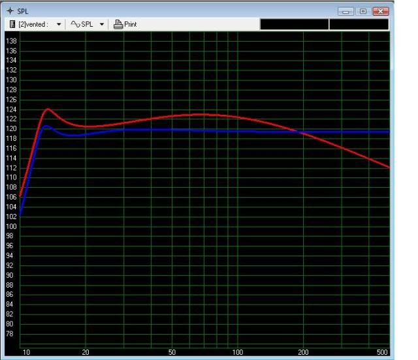Viewport: 418px width, 360px height.
Task: Click the 20 label on the frequency axis
Action: pos(86,352)
